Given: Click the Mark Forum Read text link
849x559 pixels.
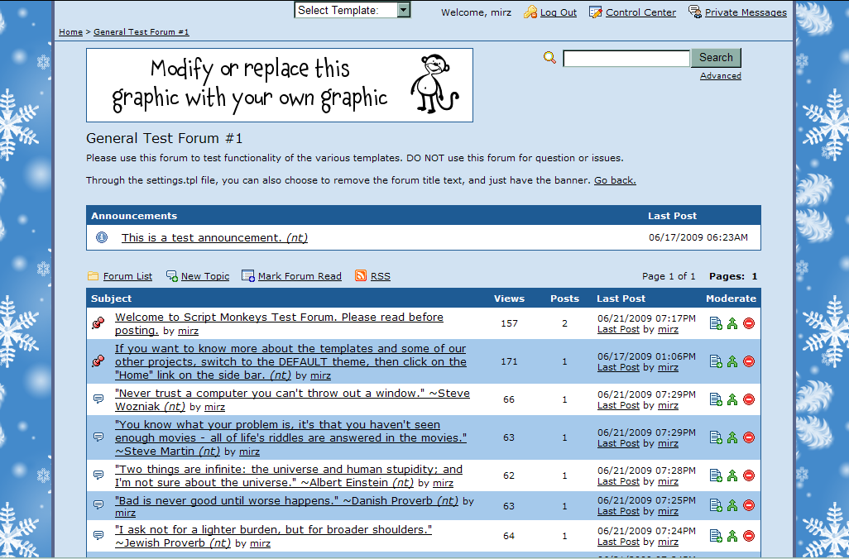Looking at the screenshot, I should (300, 276).
